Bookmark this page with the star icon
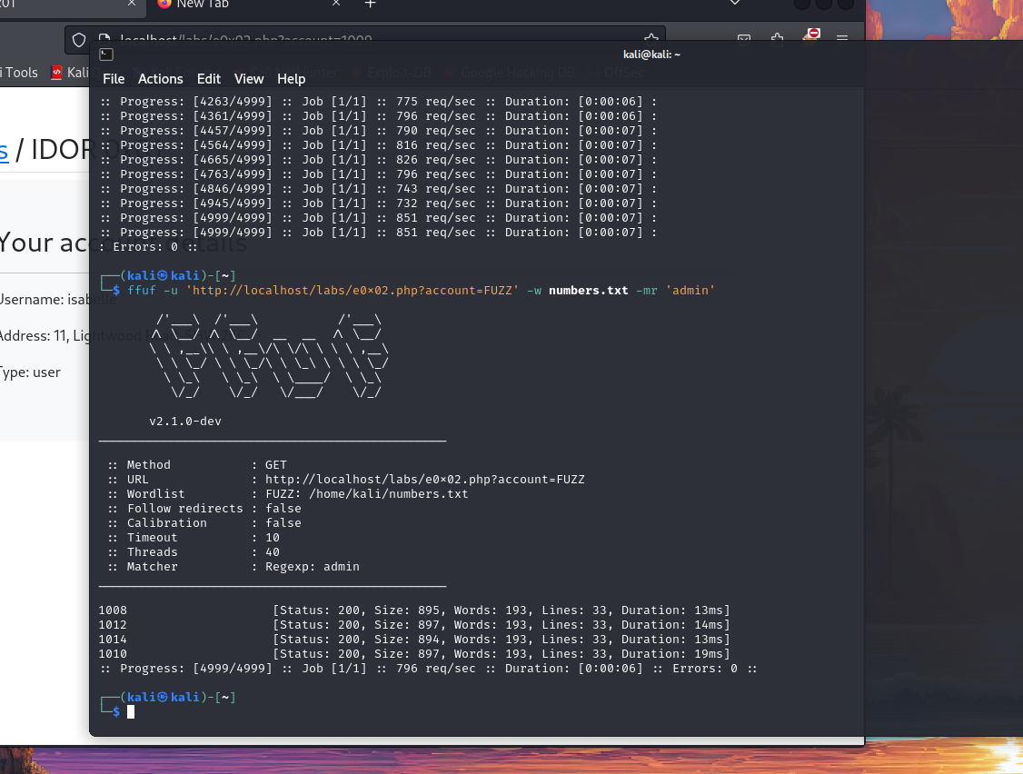This screenshot has width=1023, height=774. point(651,38)
